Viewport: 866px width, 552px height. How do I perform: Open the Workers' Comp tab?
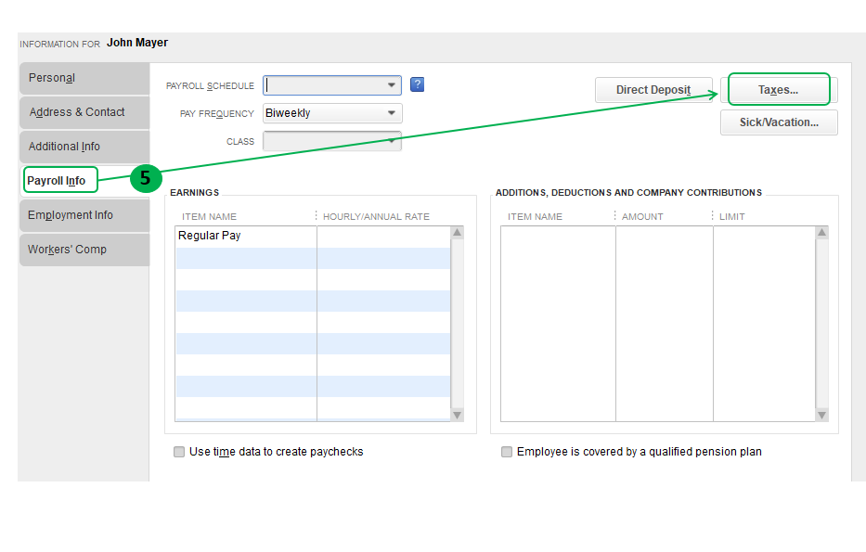pos(84,250)
